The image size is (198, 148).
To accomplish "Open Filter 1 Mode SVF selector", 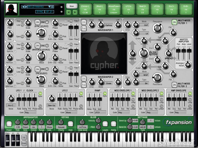I will (144, 25).
